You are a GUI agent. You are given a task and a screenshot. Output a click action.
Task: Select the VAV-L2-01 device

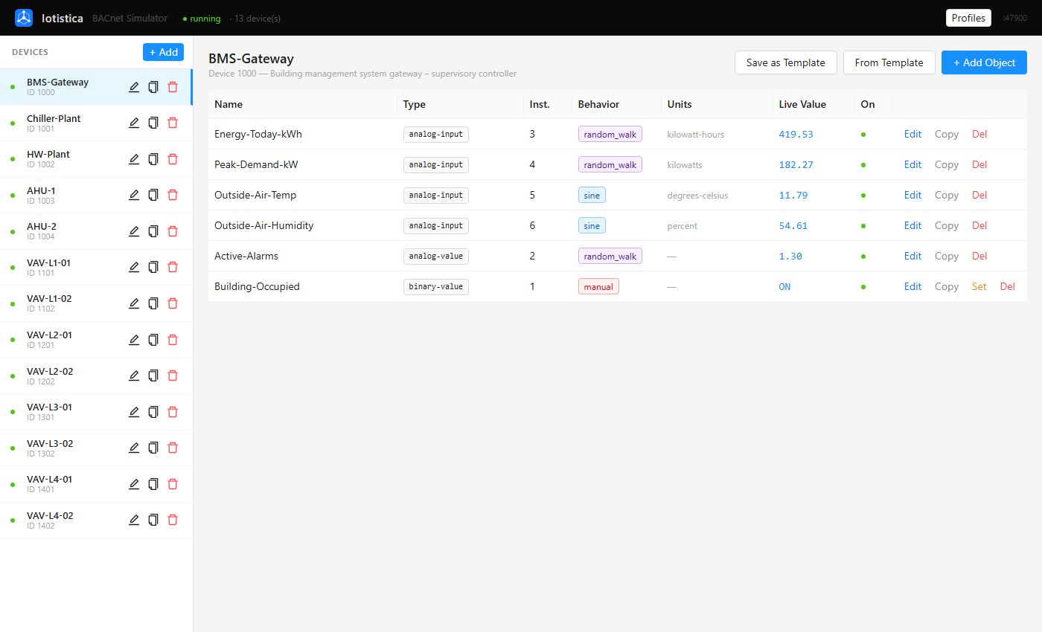(x=96, y=340)
